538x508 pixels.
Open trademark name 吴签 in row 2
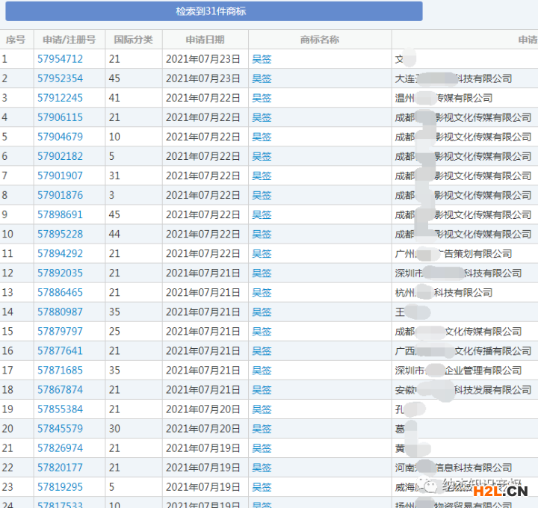tap(262, 79)
